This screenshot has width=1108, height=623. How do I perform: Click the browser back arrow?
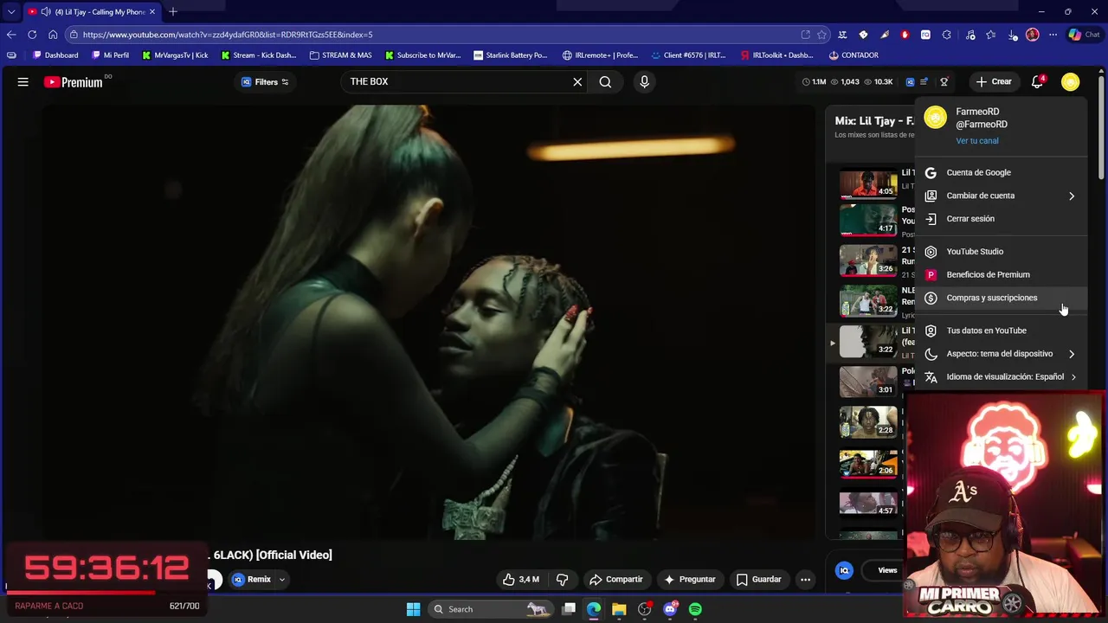pos(11,35)
